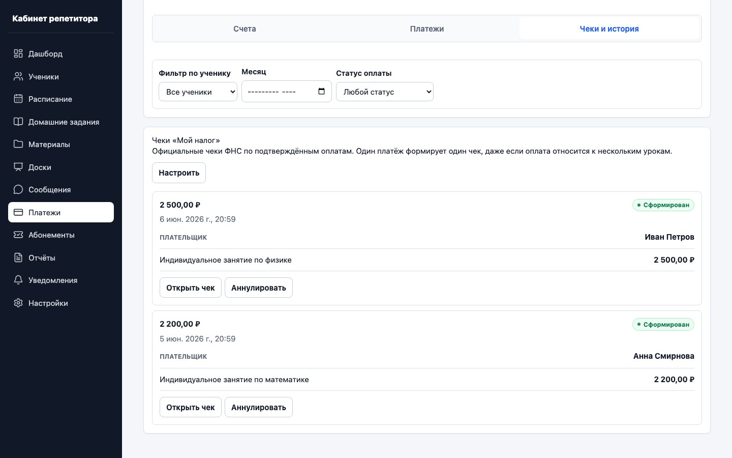Screen dimensions: 732x458
Task: Click the Чеки «Мой налог» heading
Action: 186,140
